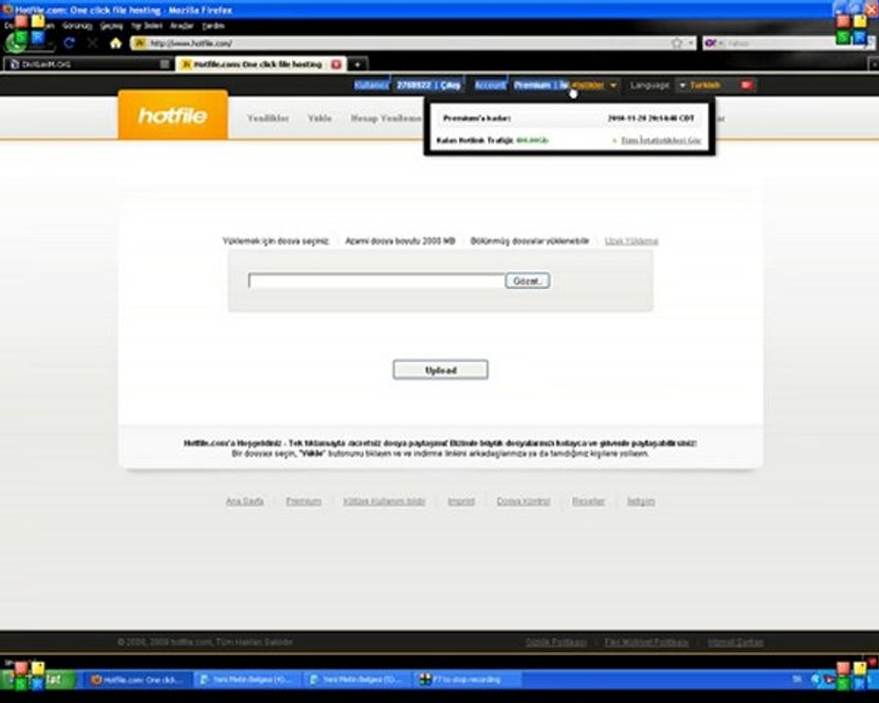Image resolution: width=879 pixels, height=703 pixels.
Task: Click the Çıkış logout link
Action: point(450,85)
